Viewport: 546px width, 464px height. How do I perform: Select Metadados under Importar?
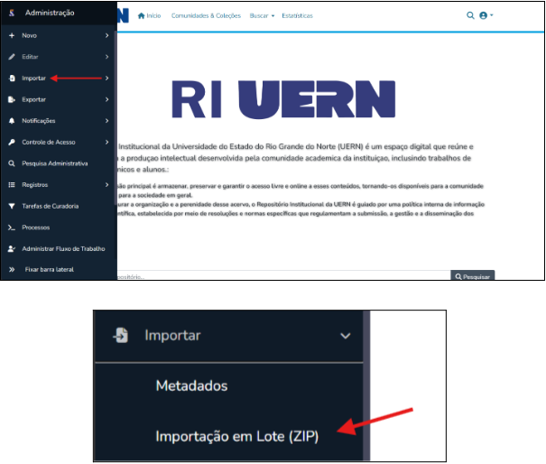191,386
